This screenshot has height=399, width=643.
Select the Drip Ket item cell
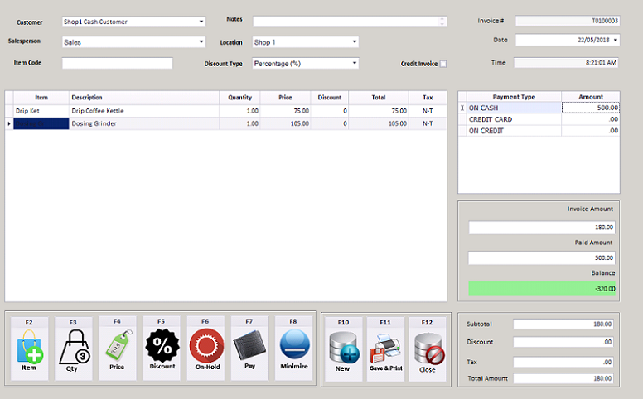(x=41, y=111)
